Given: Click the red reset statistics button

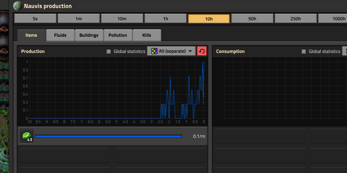Looking at the screenshot, I should click(x=202, y=51).
